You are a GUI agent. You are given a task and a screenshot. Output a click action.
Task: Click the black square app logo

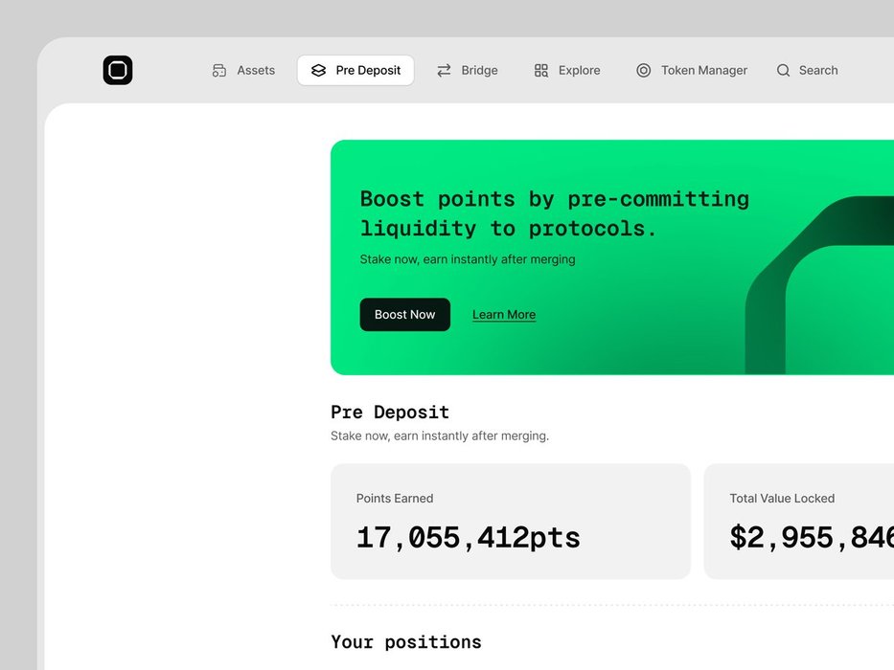tap(118, 70)
